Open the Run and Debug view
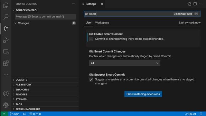The width and height of the screenshot is (206, 116). click(6, 40)
